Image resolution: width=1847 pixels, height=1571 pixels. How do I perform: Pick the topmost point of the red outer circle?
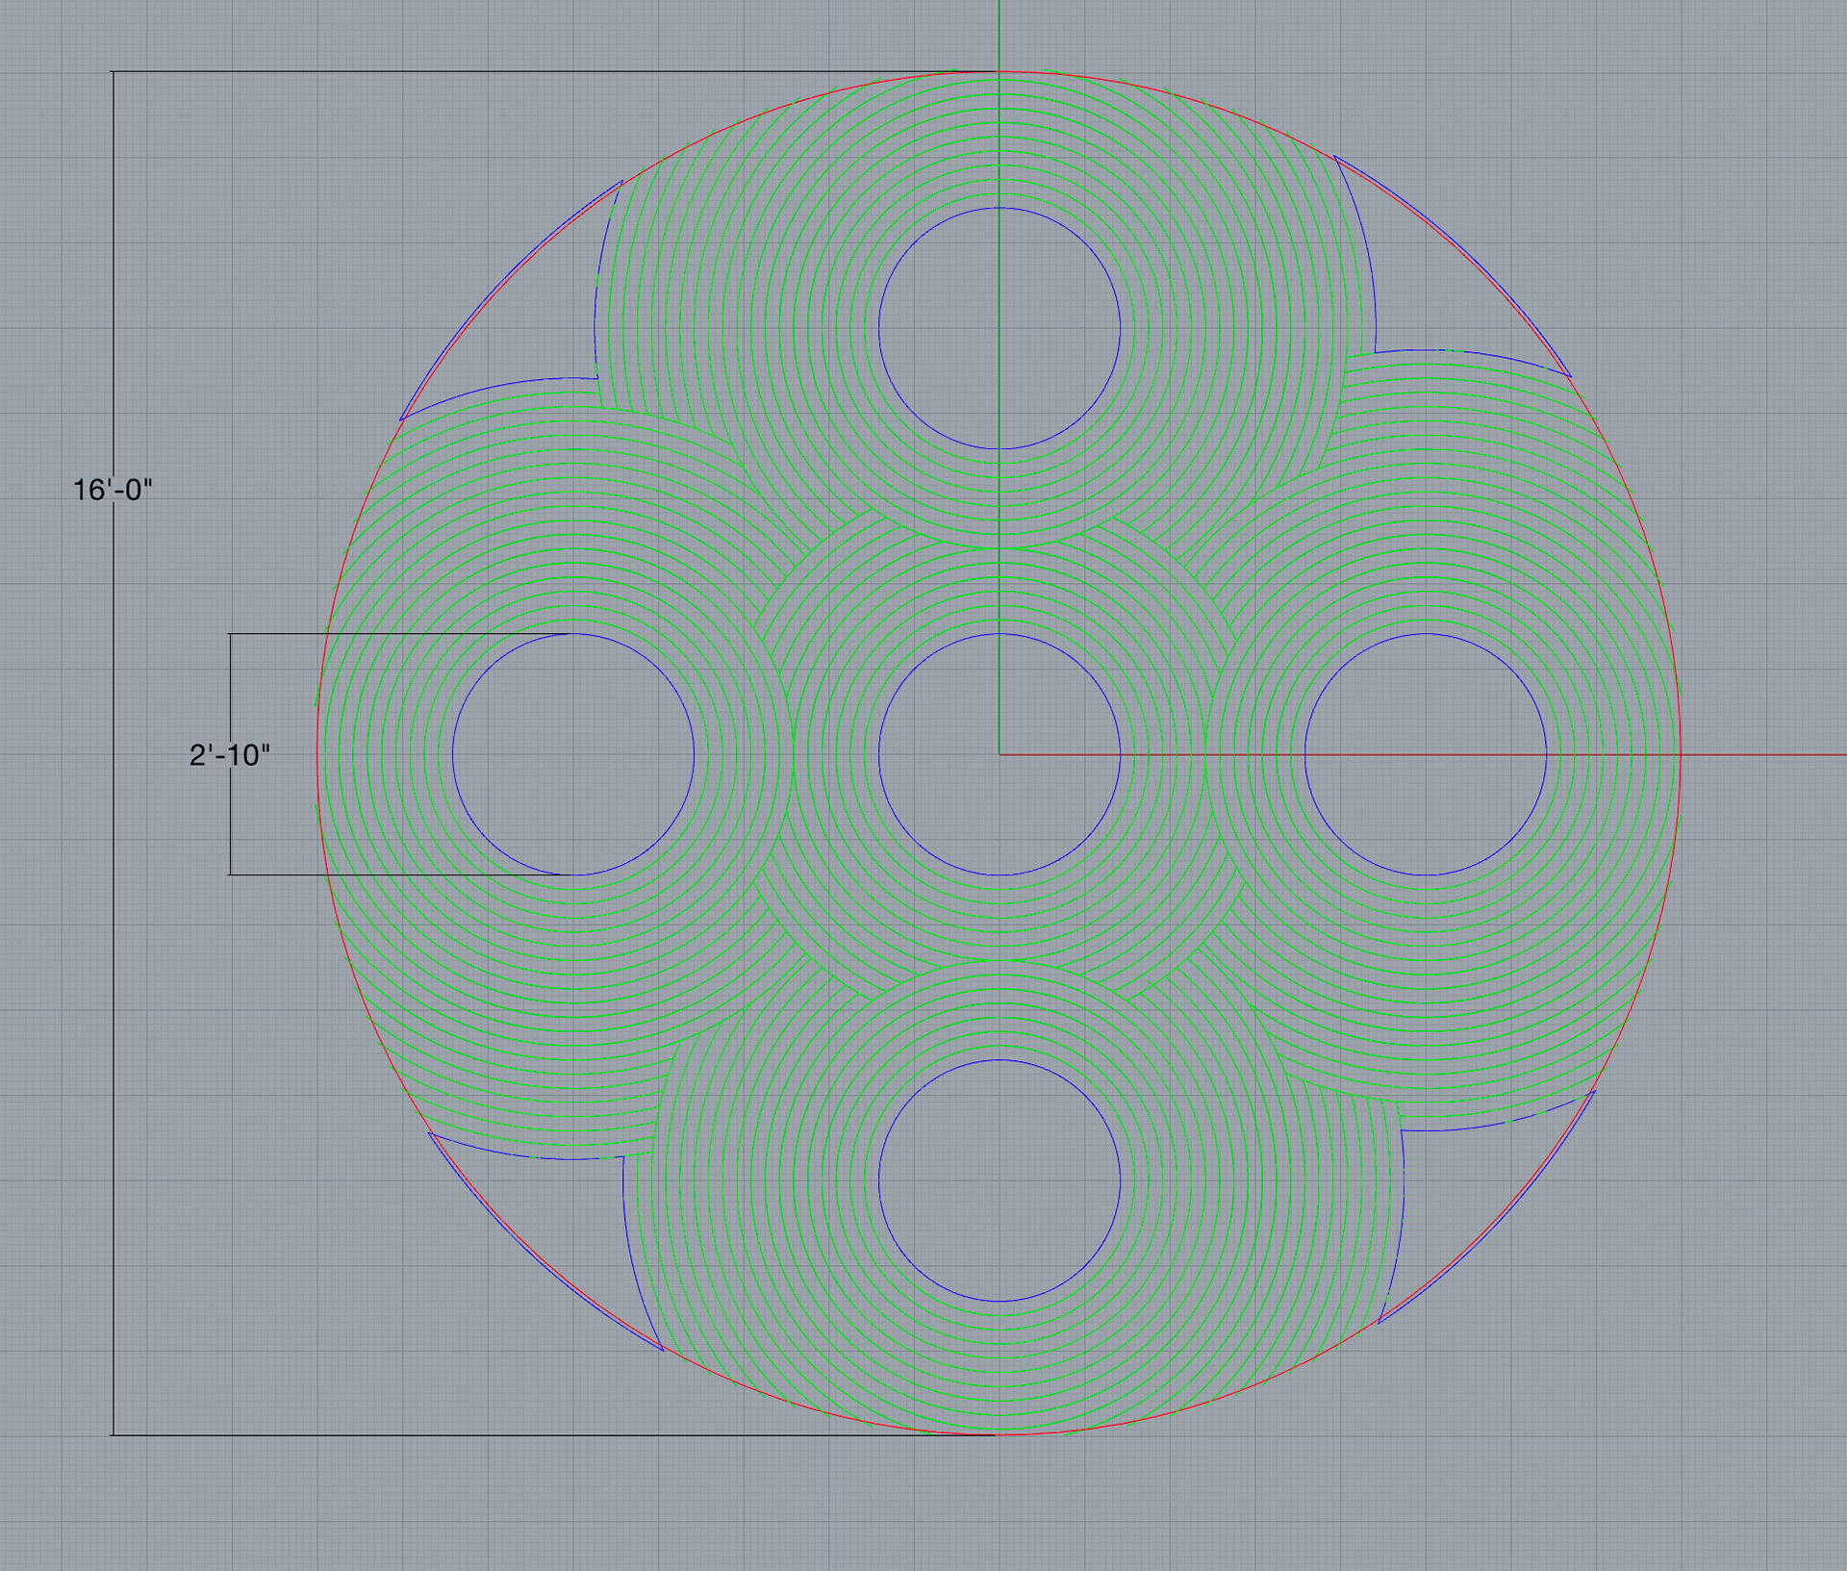coord(999,71)
